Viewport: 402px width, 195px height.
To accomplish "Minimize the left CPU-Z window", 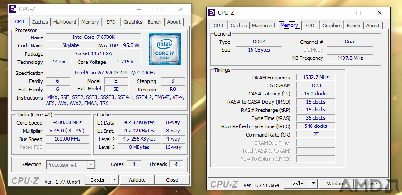I will (x=139, y=9).
